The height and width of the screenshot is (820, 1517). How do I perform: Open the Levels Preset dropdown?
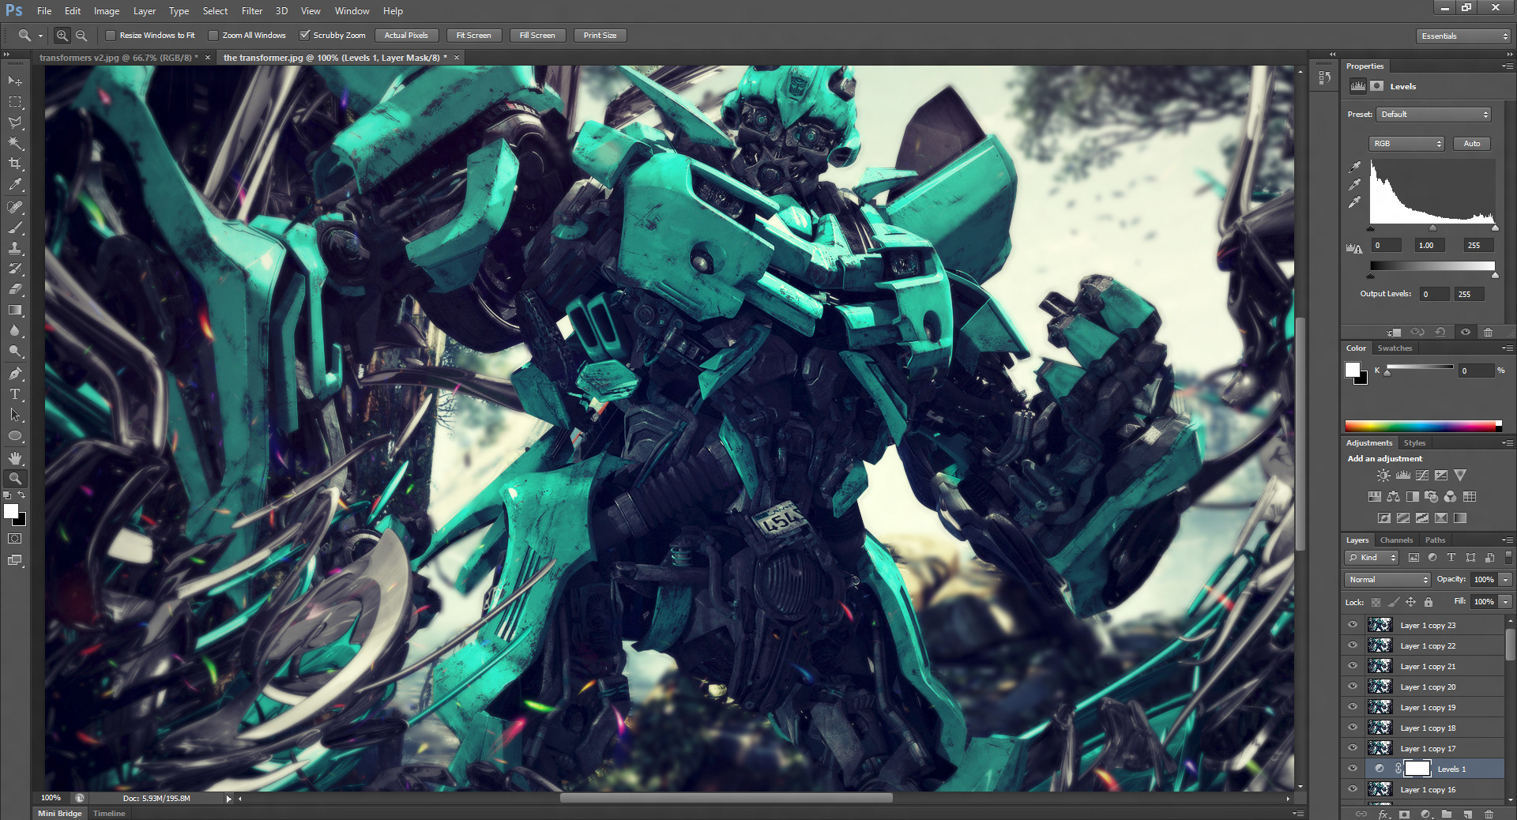pyautogui.click(x=1433, y=115)
